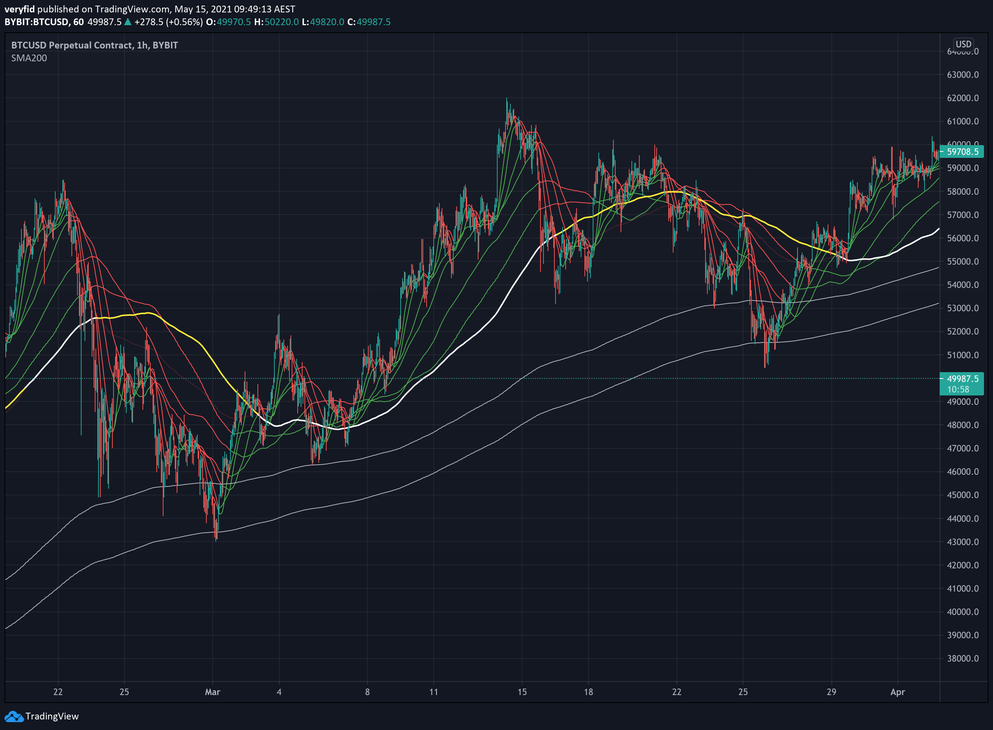Click the 15 date marker on time axis
Viewport: 993px width, 730px height.
click(x=522, y=692)
